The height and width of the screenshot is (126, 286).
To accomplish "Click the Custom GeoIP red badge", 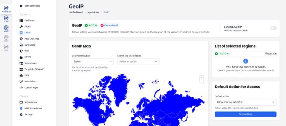I will click(109, 25).
